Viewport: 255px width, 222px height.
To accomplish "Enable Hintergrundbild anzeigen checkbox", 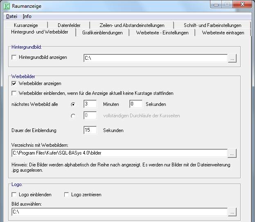I will (14, 57).
